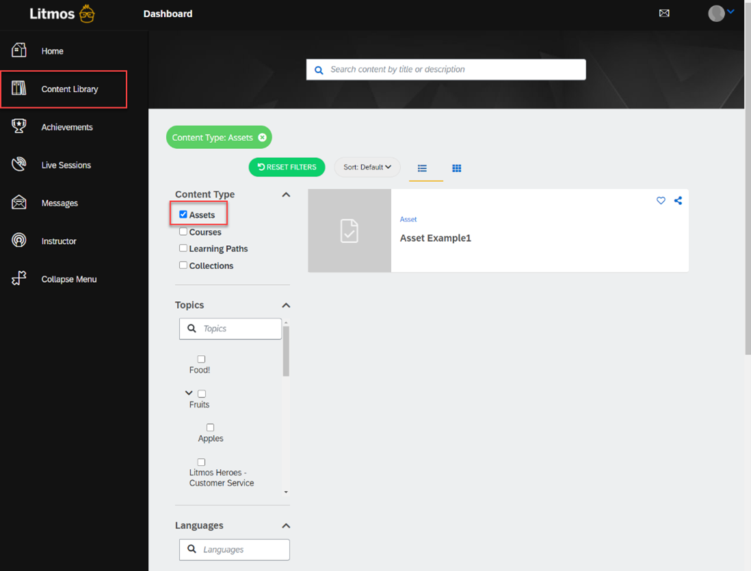This screenshot has height=571, width=751.
Task: Collapse the Languages section
Action: point(286,526)
